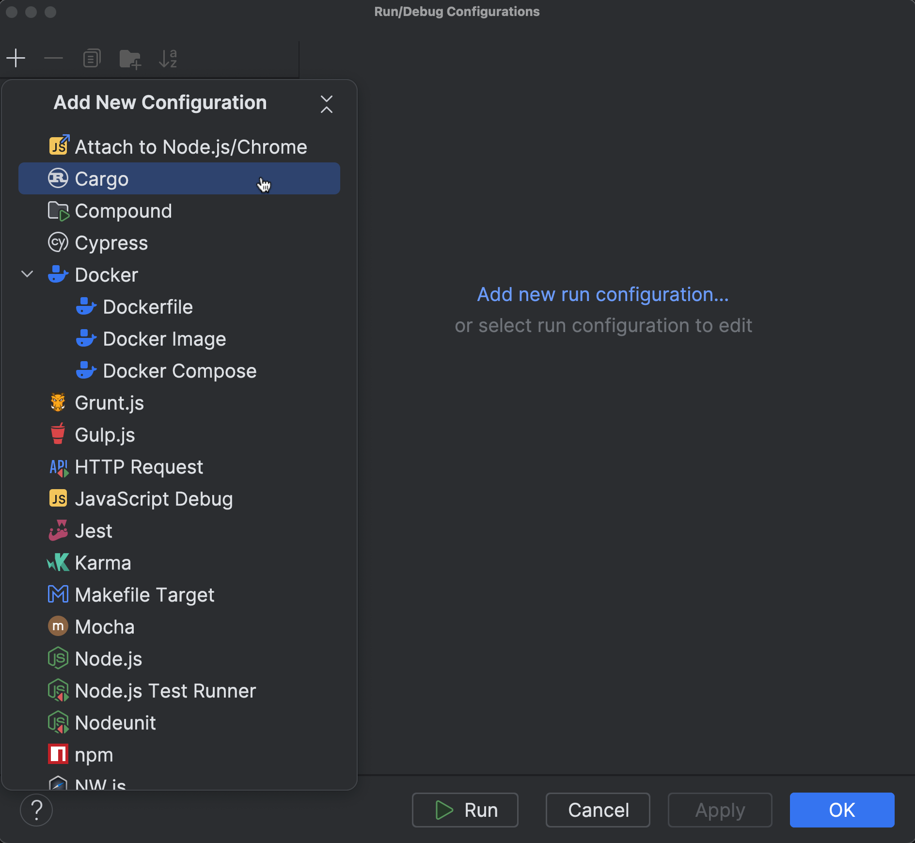Close the Add New Configuration popup
915x843 pixels.
pos(327,104)
